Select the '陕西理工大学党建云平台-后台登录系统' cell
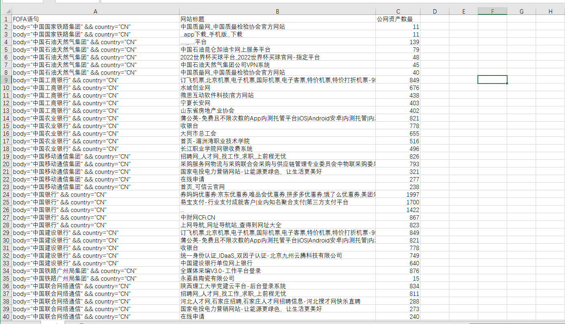 (277, 286)
